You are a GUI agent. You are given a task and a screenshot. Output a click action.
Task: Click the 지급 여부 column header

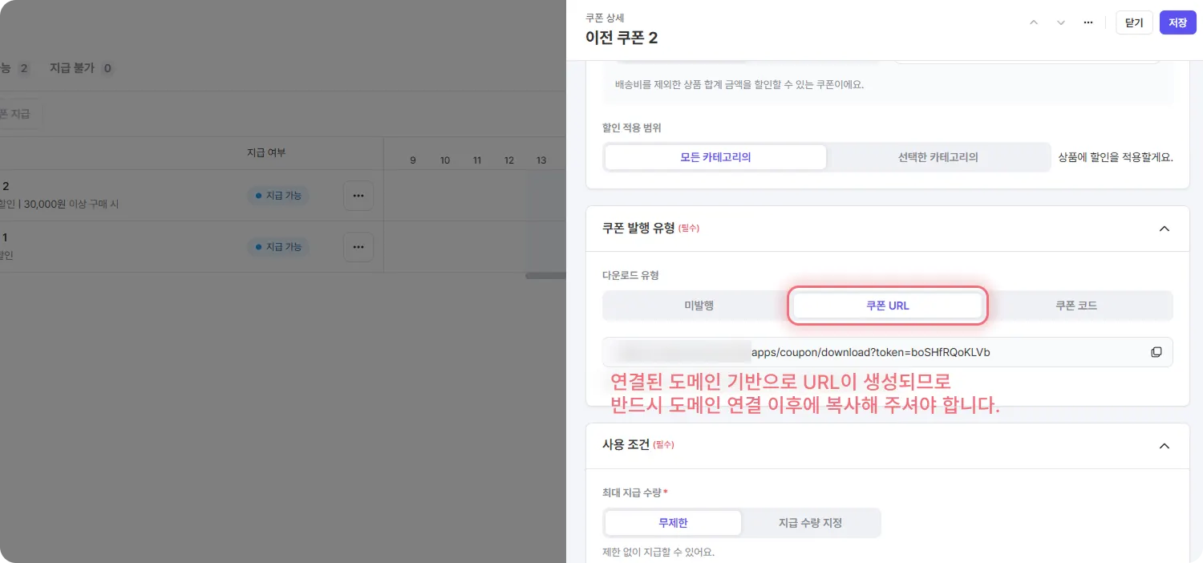click(x=266, y=152)
